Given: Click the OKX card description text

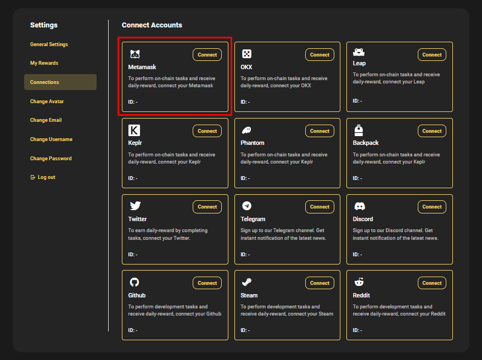Looking at the screenshot, I should (x=284, y=82).
